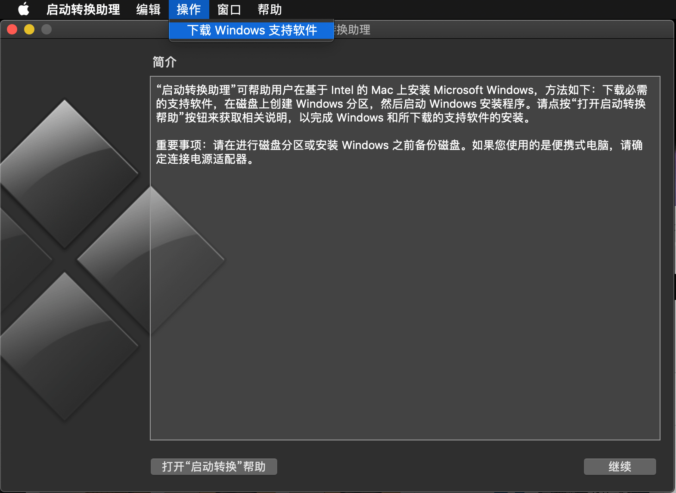Click the intro text mentioning Microsoft Windows
The width and height of the screenshot is (676, 493).
(x=401, y=104)
